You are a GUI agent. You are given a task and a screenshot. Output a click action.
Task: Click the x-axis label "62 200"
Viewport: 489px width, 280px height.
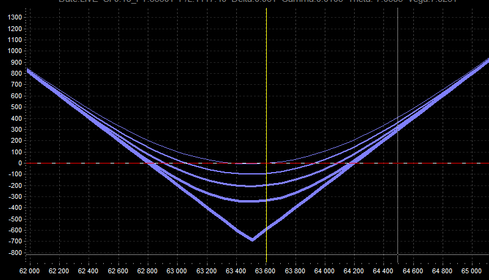click(59, 271)
